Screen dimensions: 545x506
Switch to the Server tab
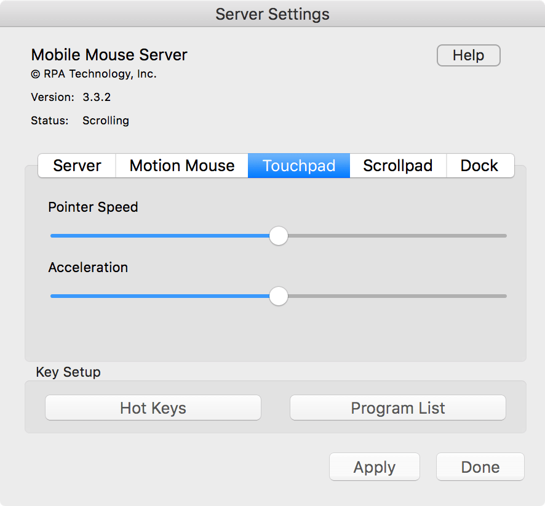(x=76, y=166)
